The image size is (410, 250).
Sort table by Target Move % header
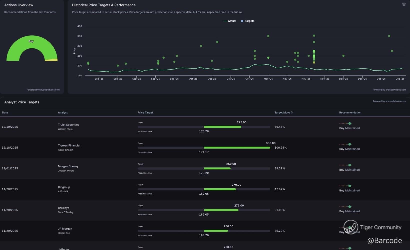(x=284, y=113)
